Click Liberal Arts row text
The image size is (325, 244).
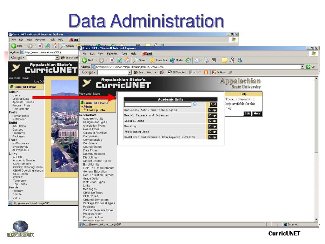(134, 121)
